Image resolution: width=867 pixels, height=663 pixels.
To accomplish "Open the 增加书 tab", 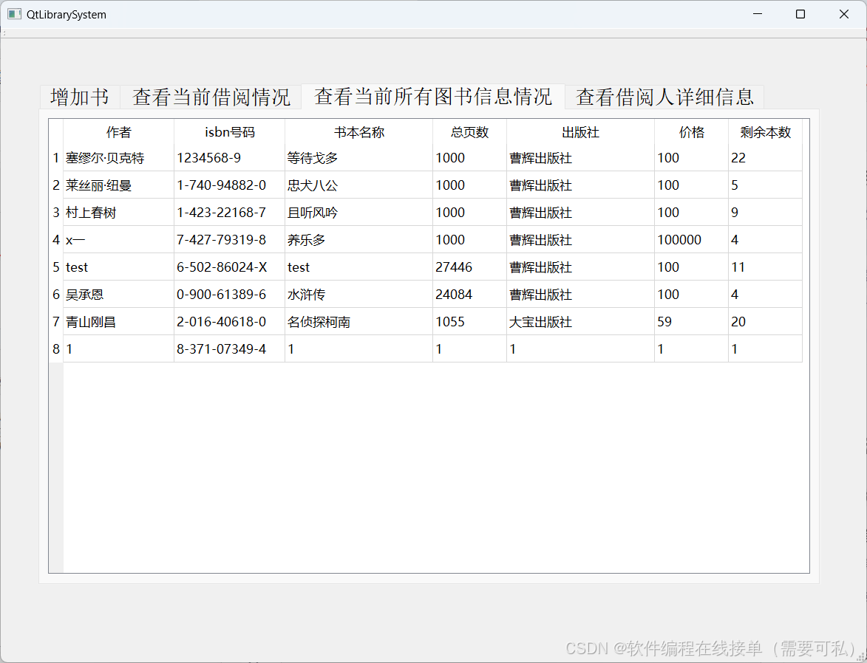I will point(80,97).
